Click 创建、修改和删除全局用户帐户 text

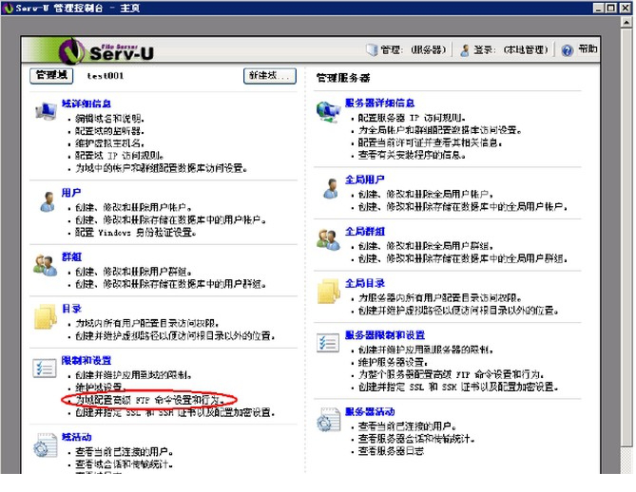[x=425, y=195]
